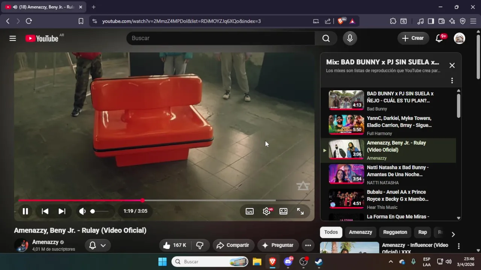Image resolution: width=481 pixels, height=270 pixels.
Task: Mute the video with speaker icon
Action: (82, 211)
